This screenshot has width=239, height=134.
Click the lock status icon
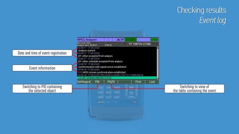[118, 40]
